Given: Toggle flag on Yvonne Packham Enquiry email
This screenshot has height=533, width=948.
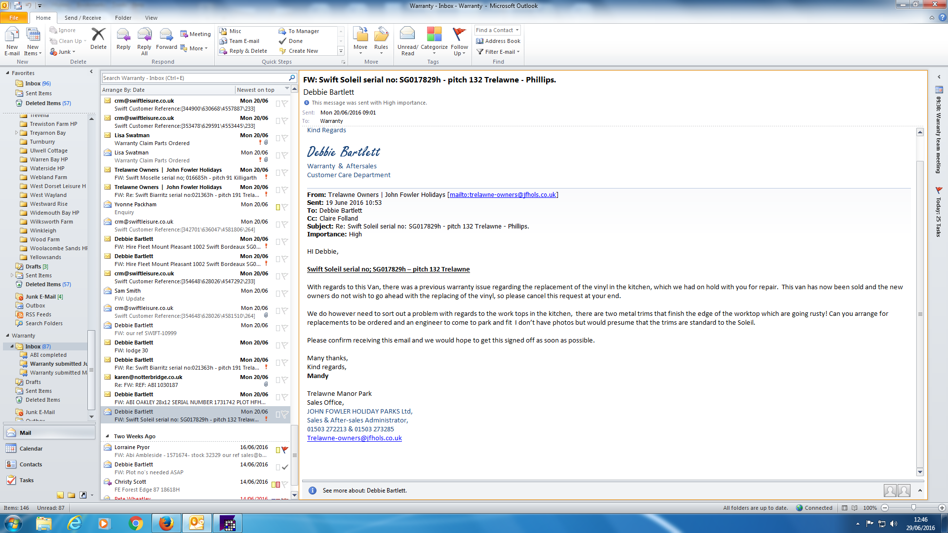Looking at the screenshot, I should pos(285,207).
